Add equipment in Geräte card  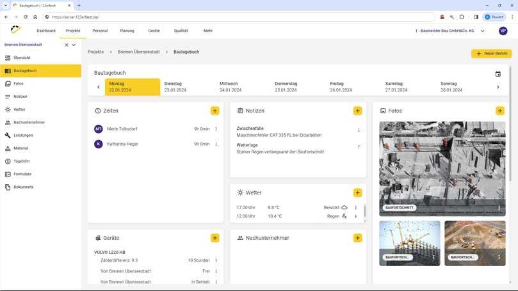[214, 238]
